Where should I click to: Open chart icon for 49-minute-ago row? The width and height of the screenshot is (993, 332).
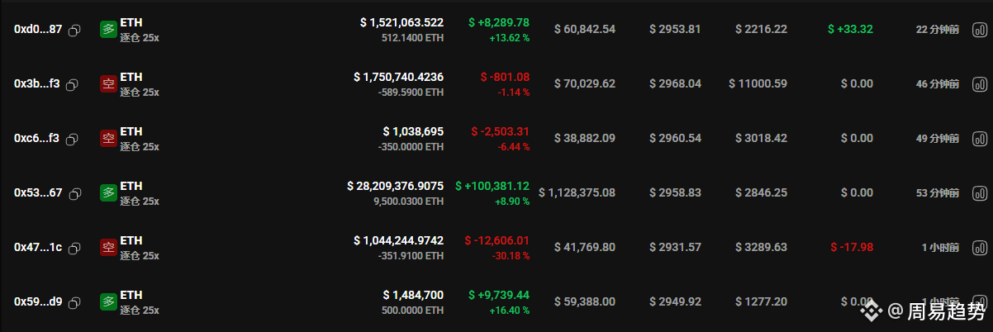click(x=980, y=139)
